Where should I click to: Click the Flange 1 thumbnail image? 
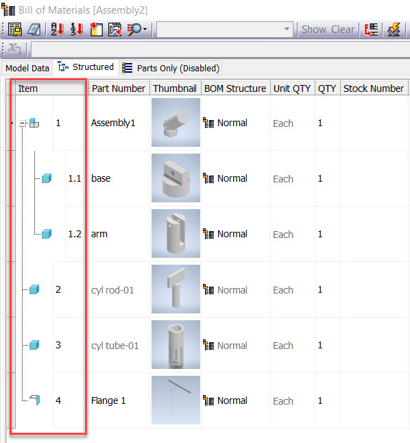pyautogui.click(x=176, y=400)
